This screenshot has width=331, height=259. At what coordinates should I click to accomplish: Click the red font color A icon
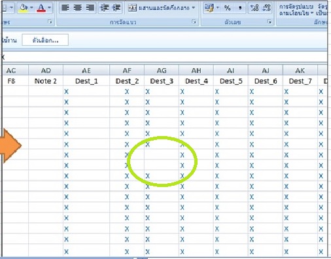point(41,8)
